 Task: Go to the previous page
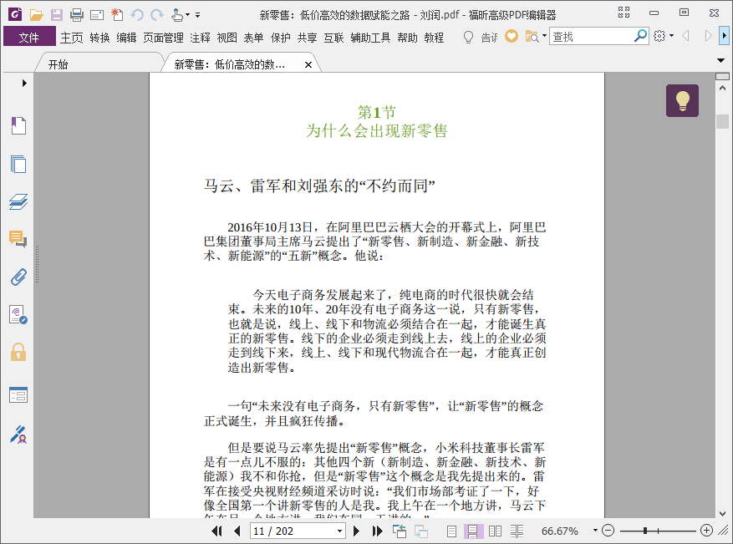click(237, 531)
